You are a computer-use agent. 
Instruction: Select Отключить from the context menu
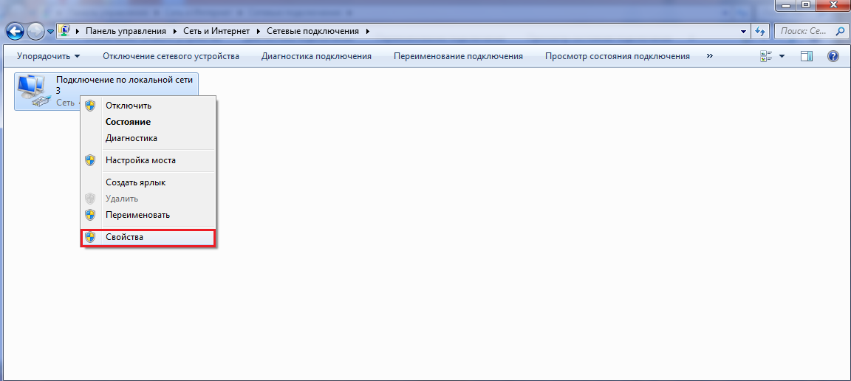[128, 106]
